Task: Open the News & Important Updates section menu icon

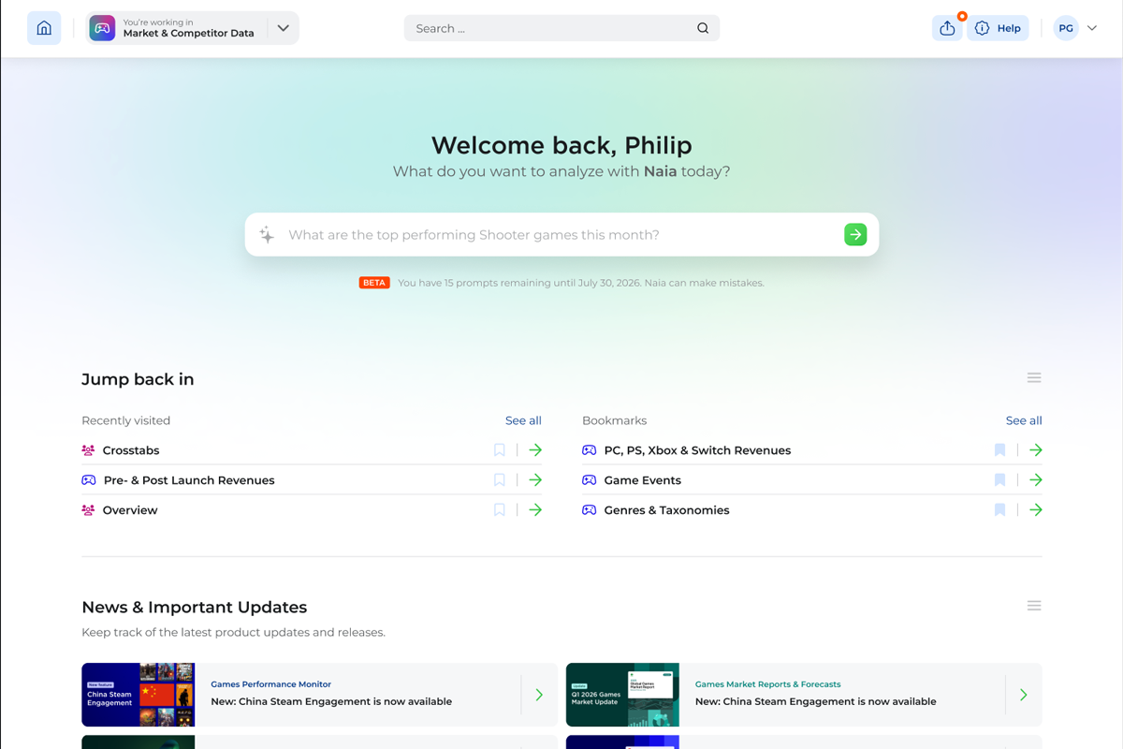Action: tap(1034, 606)
